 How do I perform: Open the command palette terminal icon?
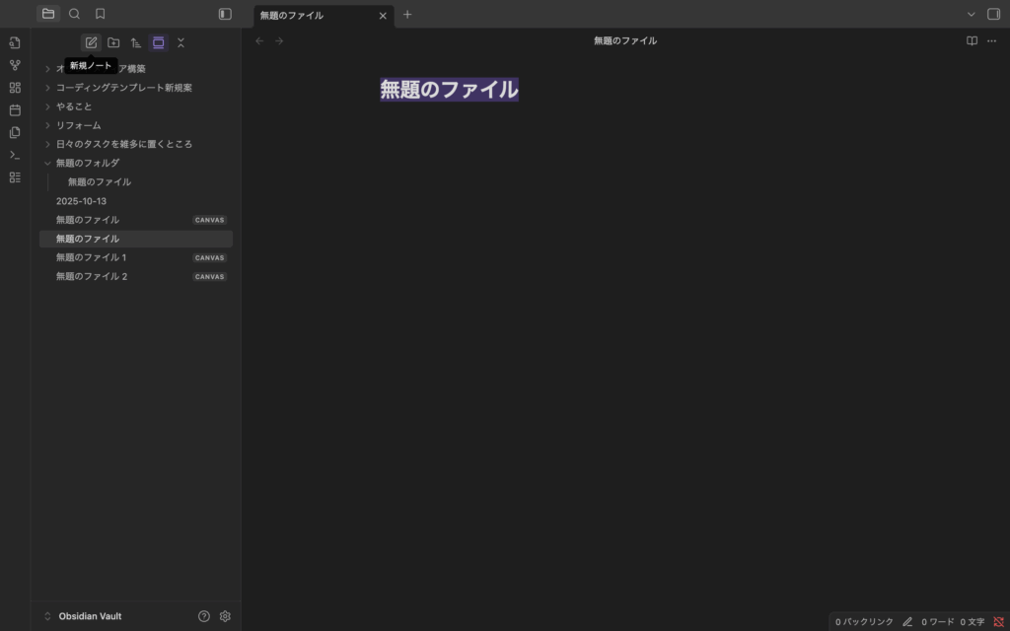pos(15,155)
